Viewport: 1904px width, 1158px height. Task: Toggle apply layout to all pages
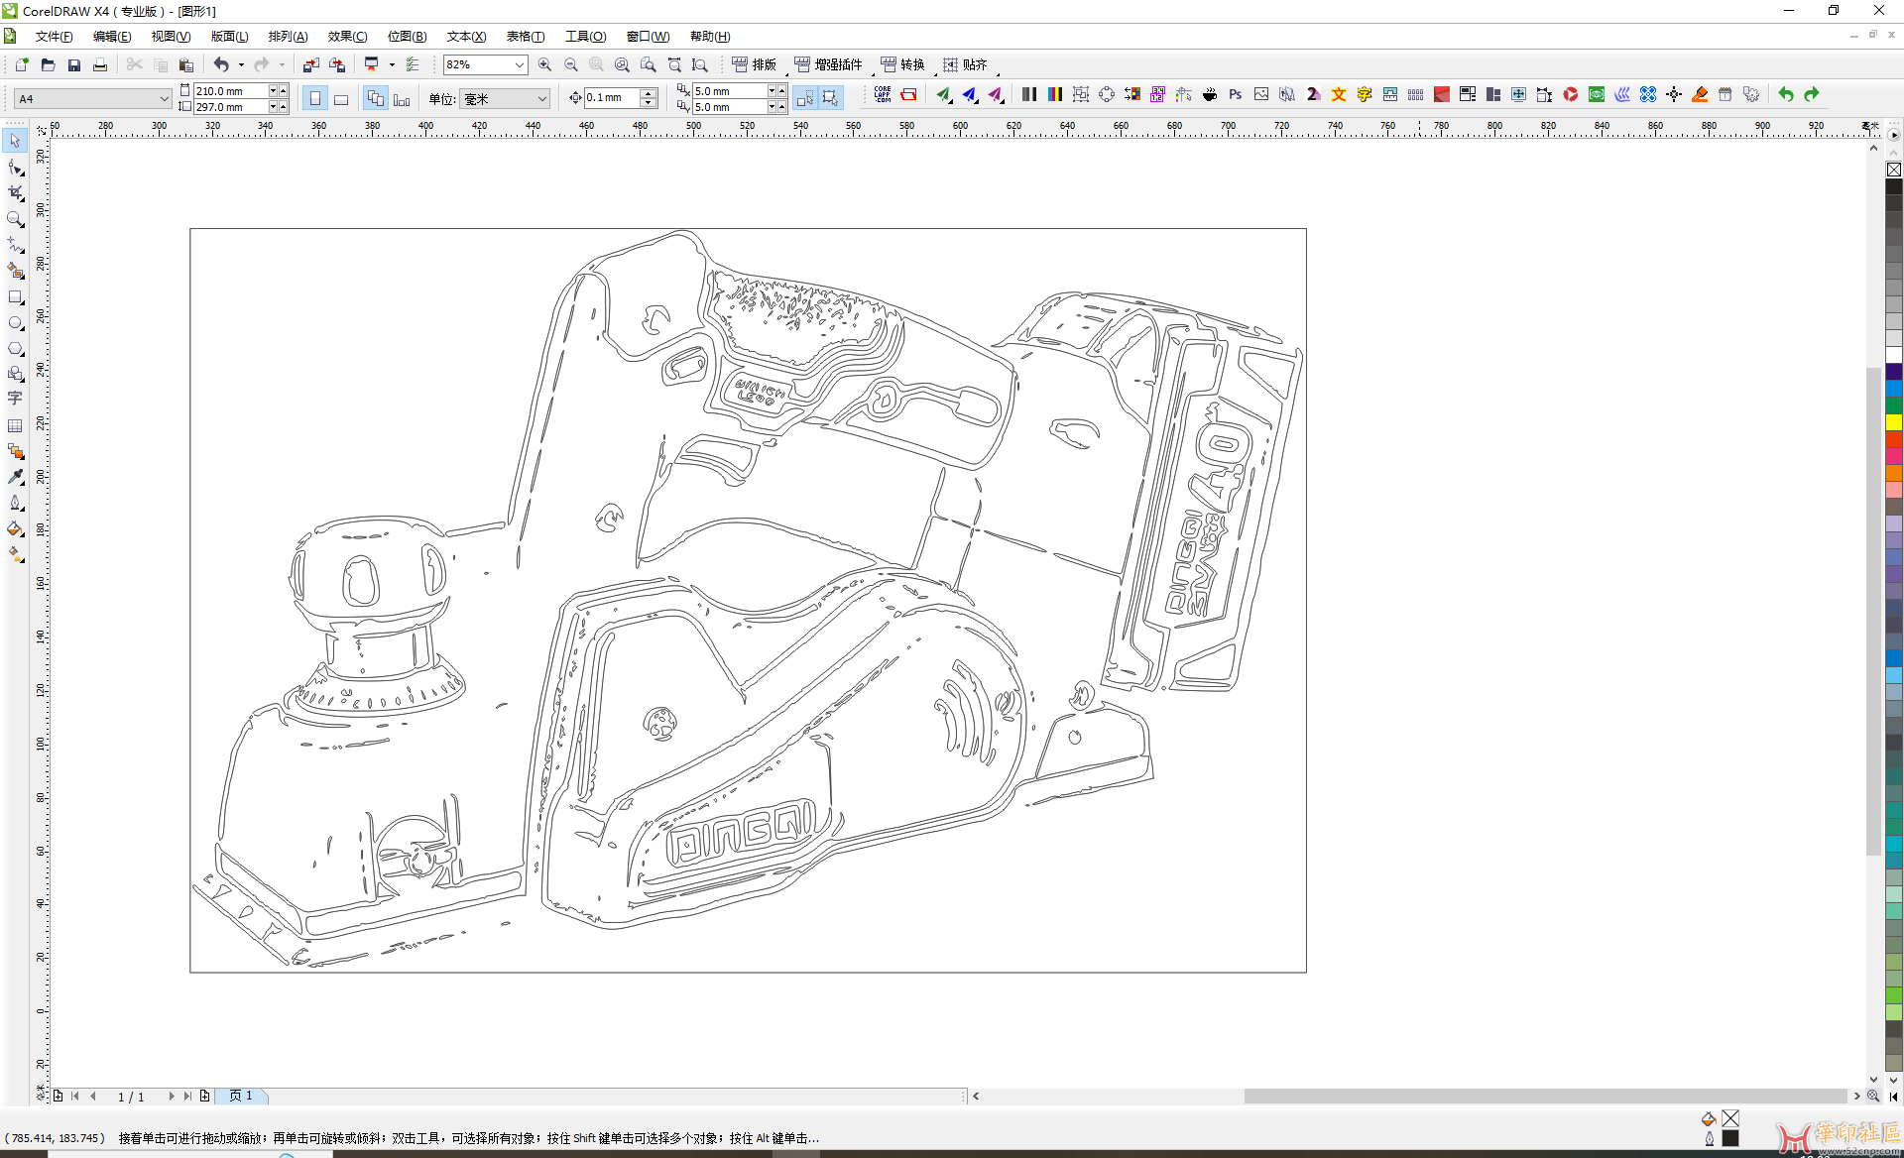click(x=375, y=98)
